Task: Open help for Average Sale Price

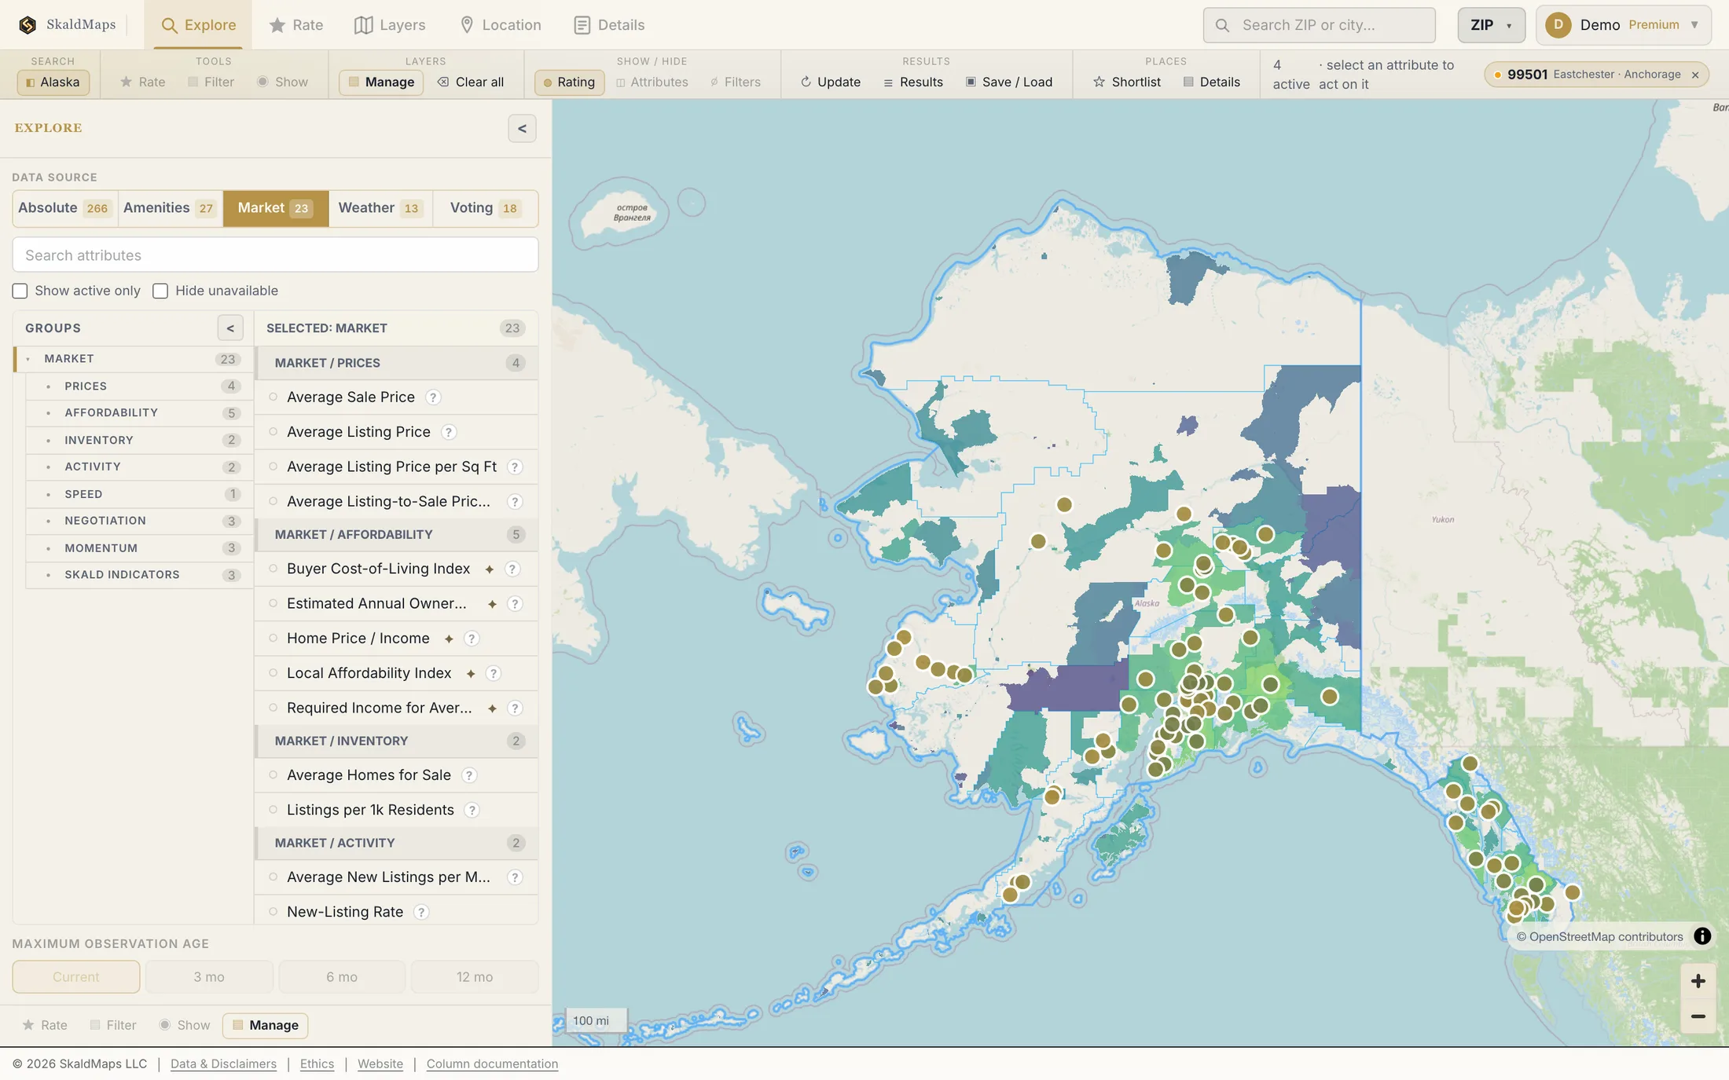Action: coord(433,397)
